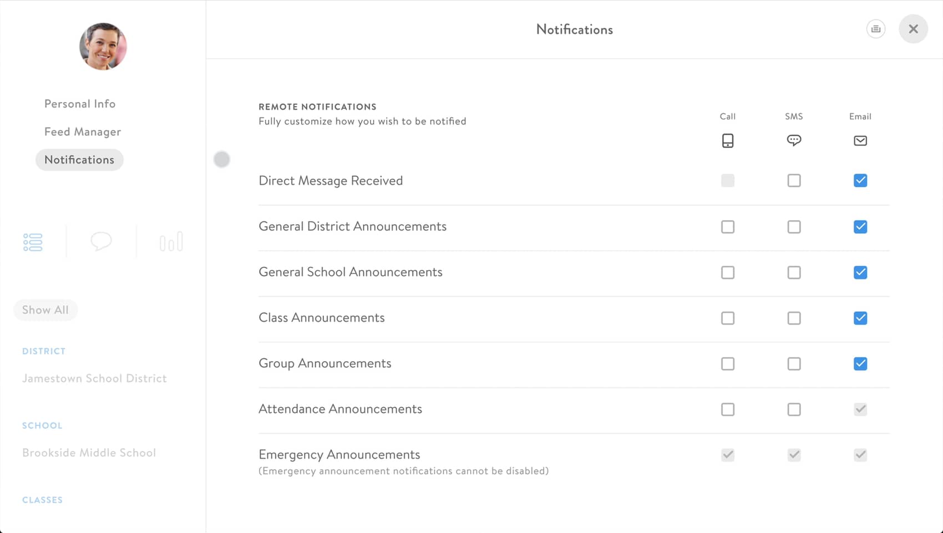Select the Notifications menu item

pyautogui.click(x=79, y=160)
